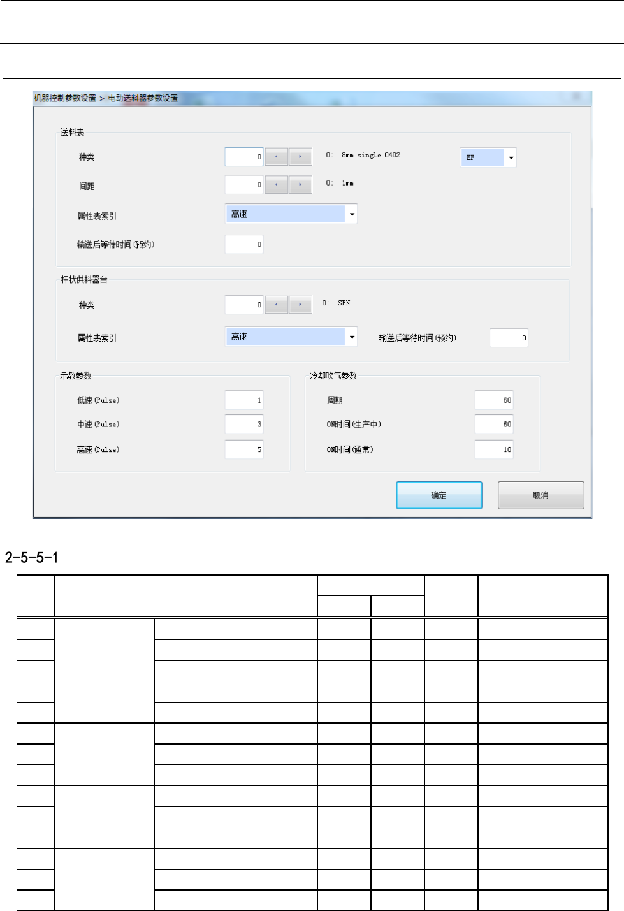Click the '0: 8mm single 0402' text
This screenshot has width=624, height=911.
(x=363, y=155)
